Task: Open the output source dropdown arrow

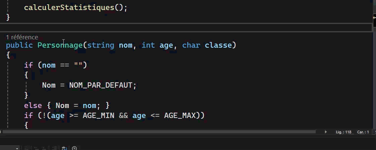Action: coord(17,148)
